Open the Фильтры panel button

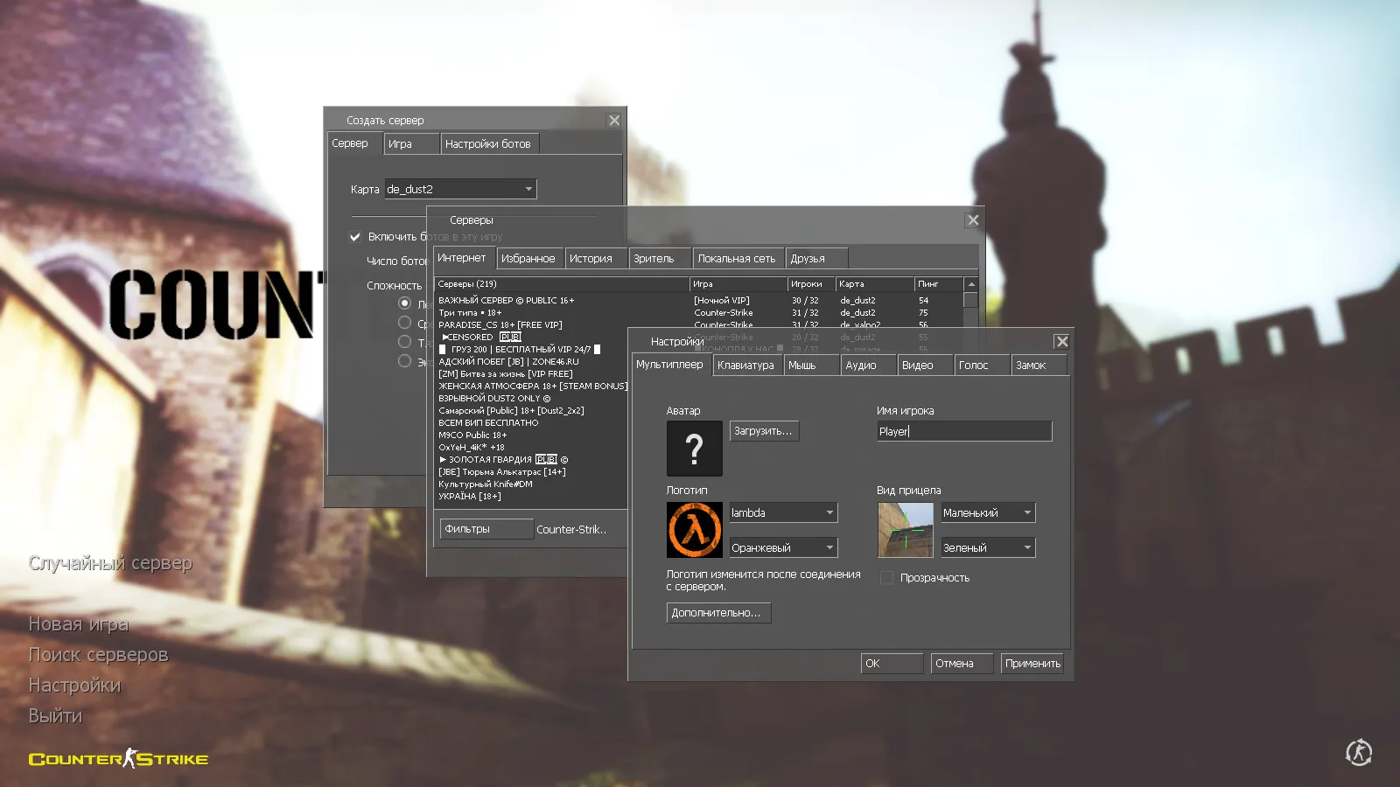485,528
